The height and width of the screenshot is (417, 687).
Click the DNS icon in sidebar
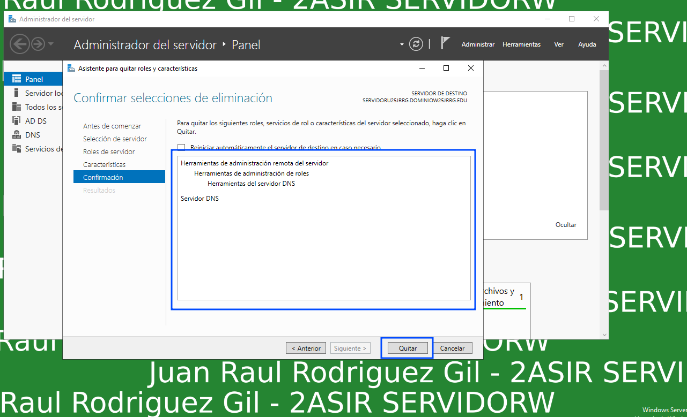pyautogui.click(x=16, y=135)
